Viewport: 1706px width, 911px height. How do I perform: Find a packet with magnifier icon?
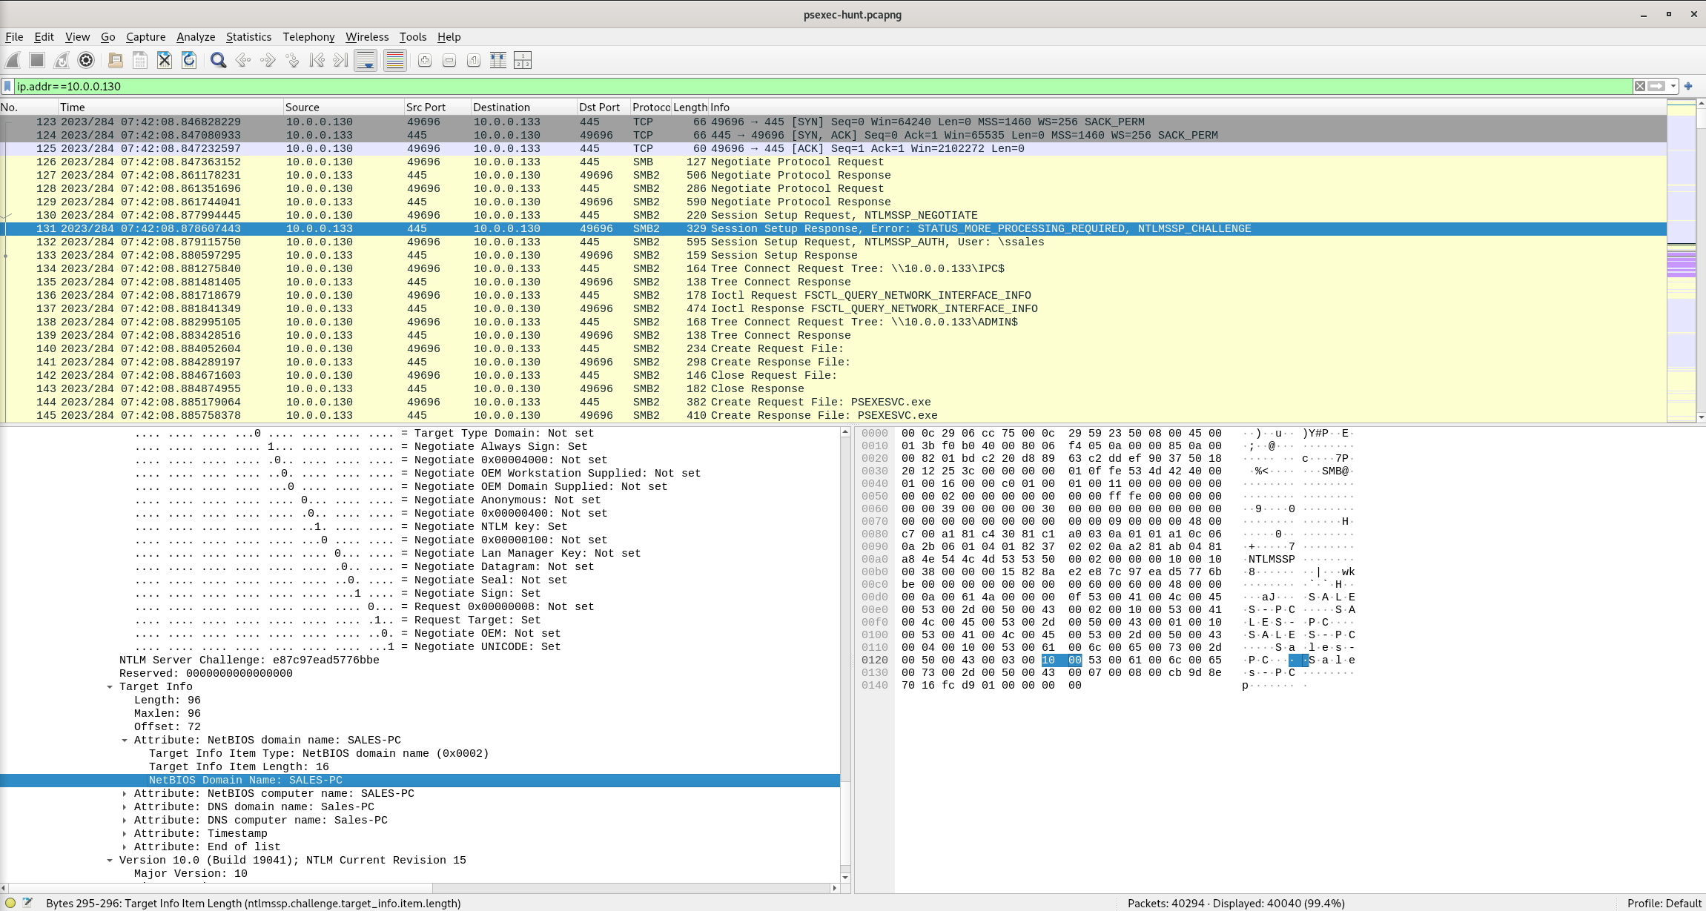point(218,61)
